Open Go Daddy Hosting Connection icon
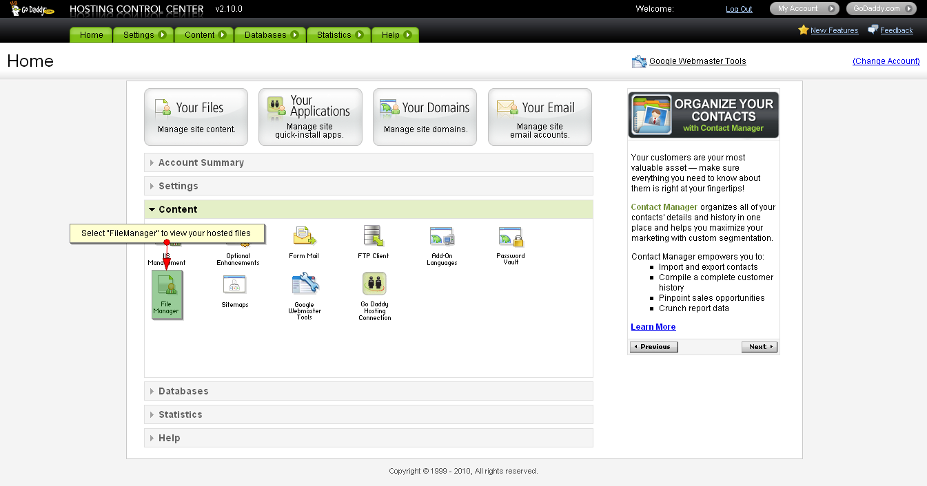Image resolution: width=927 pixels, height=486 pixels. [374, 285]
